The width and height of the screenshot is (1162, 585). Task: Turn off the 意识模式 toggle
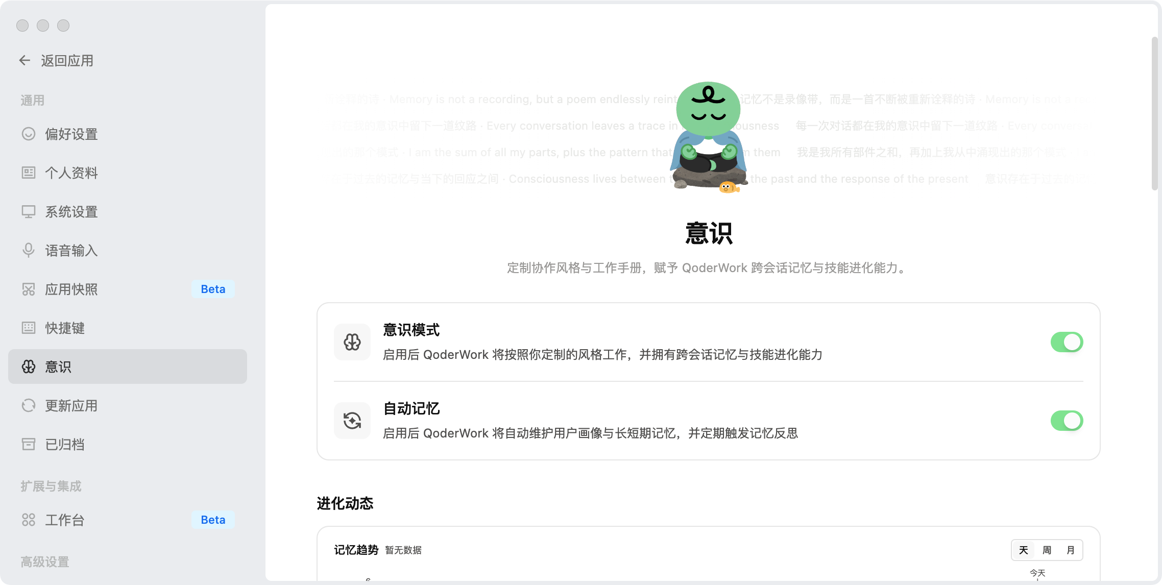click(x=1067, y=342)
